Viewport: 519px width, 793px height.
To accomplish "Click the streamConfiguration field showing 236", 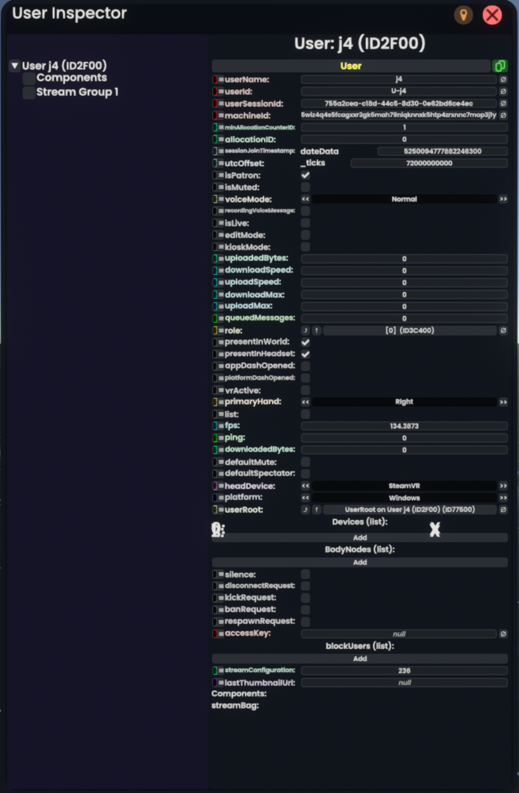I will click(404, 670).
